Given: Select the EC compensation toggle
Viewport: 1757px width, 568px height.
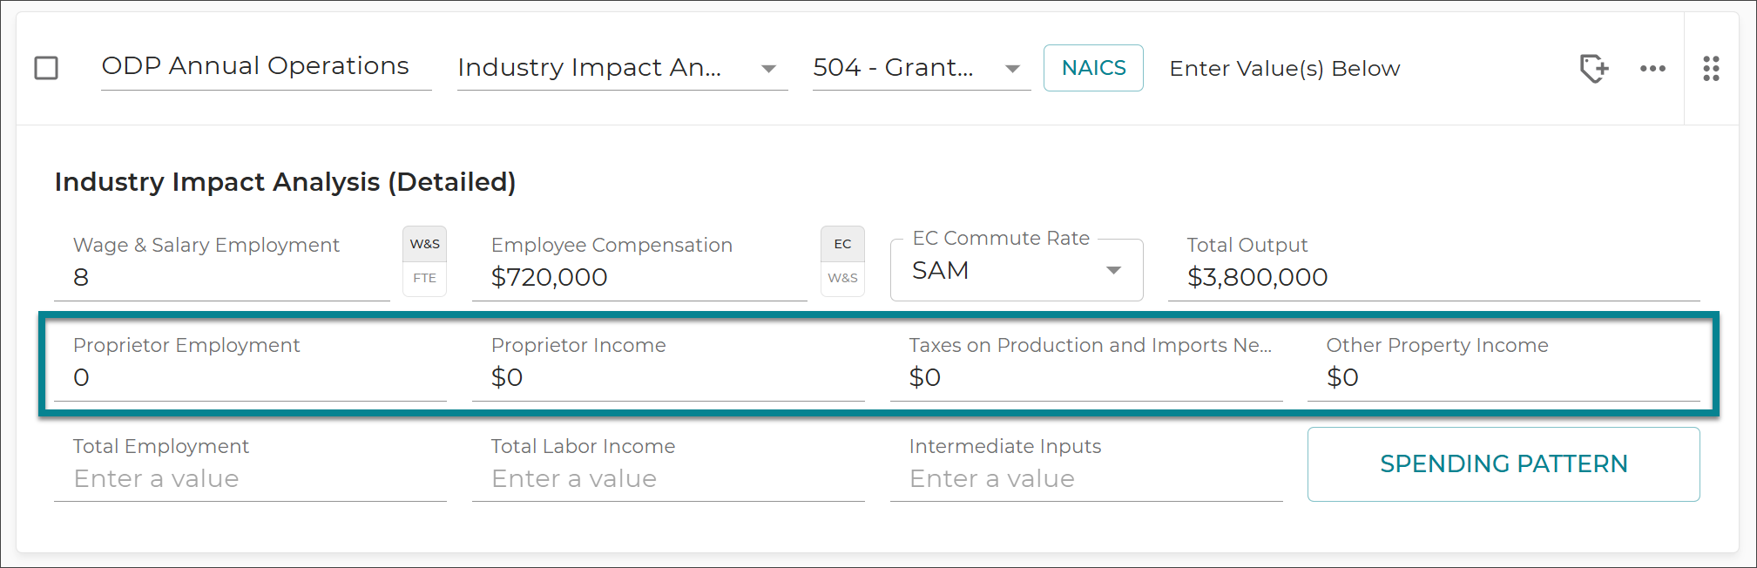Looking at the screenshot, I should click(x=842, y=244).
